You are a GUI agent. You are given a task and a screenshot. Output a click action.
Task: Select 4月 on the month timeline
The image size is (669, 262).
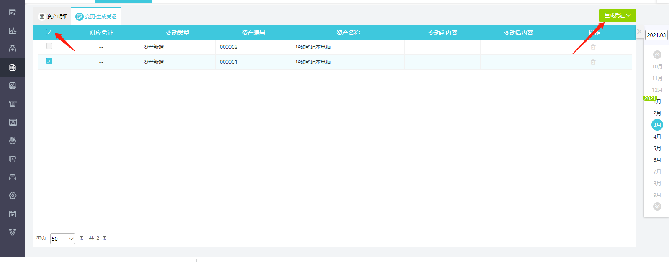click(657, 137)
